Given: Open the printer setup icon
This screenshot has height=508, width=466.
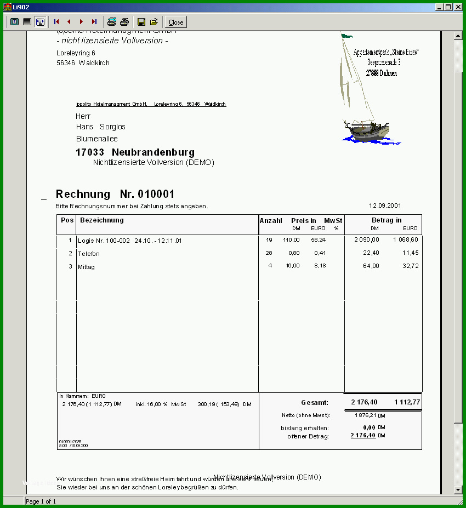Looking at the screenshot, I should [112, 22].
